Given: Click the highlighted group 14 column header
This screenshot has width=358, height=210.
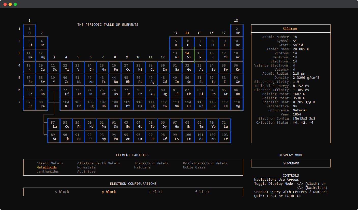Looking at the screenshot, I should 187,33.
